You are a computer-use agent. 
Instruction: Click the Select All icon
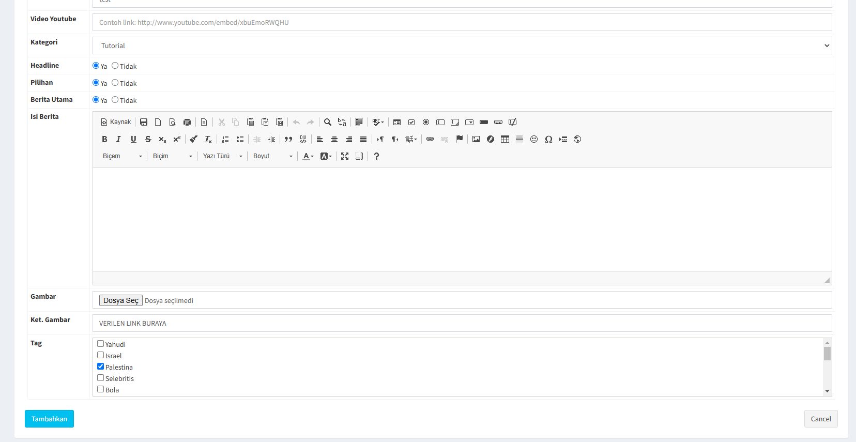(359, 122)
